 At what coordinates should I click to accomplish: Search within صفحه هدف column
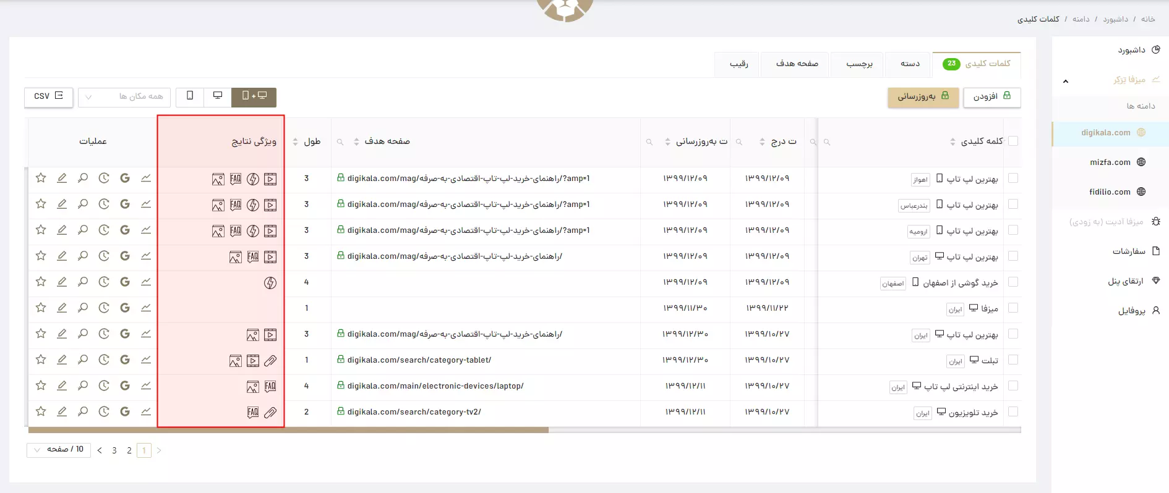click(x=340, y=142)
